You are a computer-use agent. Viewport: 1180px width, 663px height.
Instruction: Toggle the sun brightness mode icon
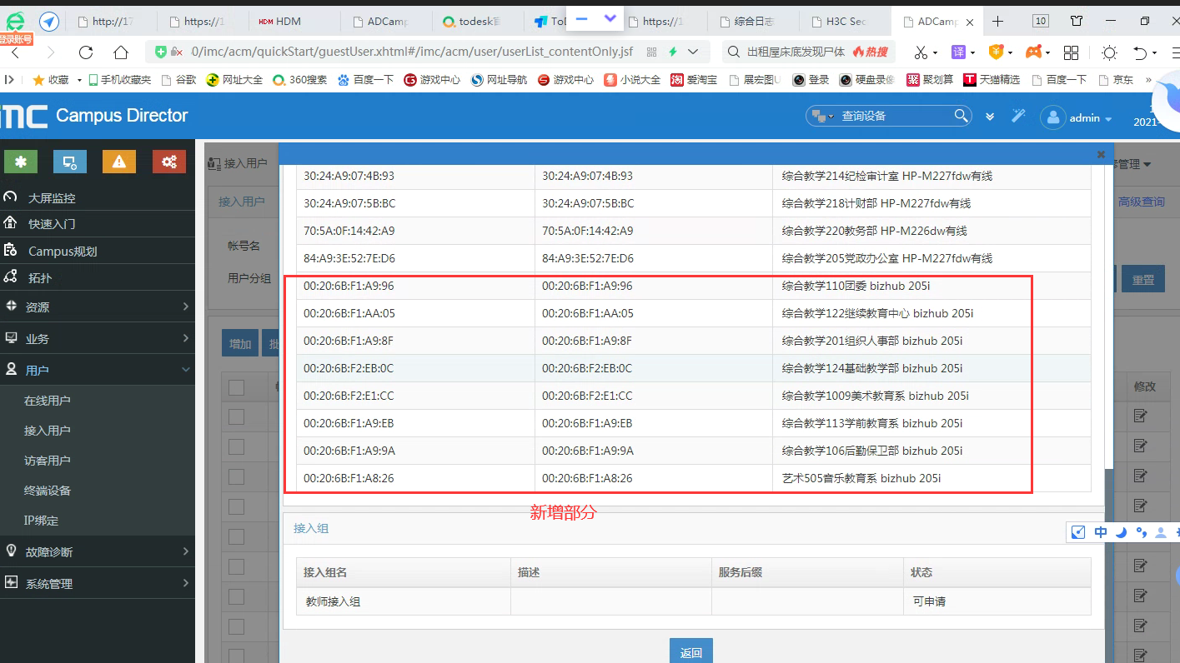(1109, 52)
